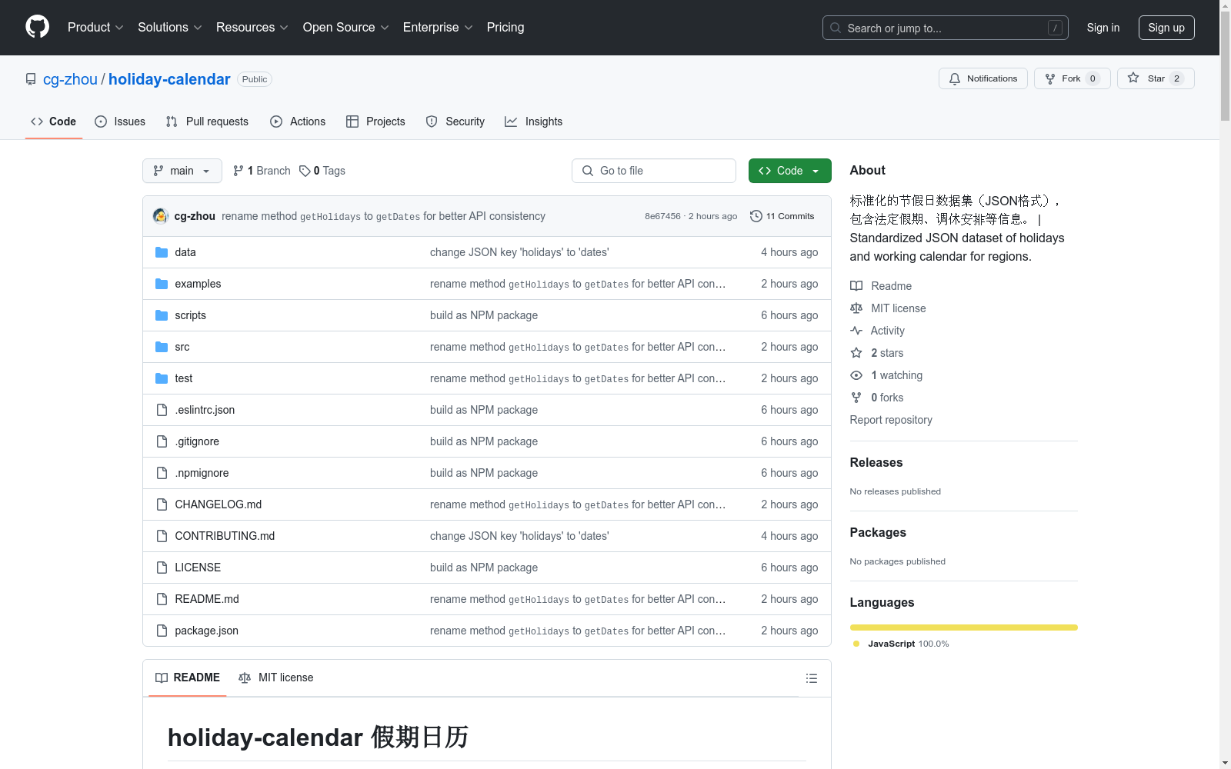Open commit hash 8e67456

pos(662,216)
